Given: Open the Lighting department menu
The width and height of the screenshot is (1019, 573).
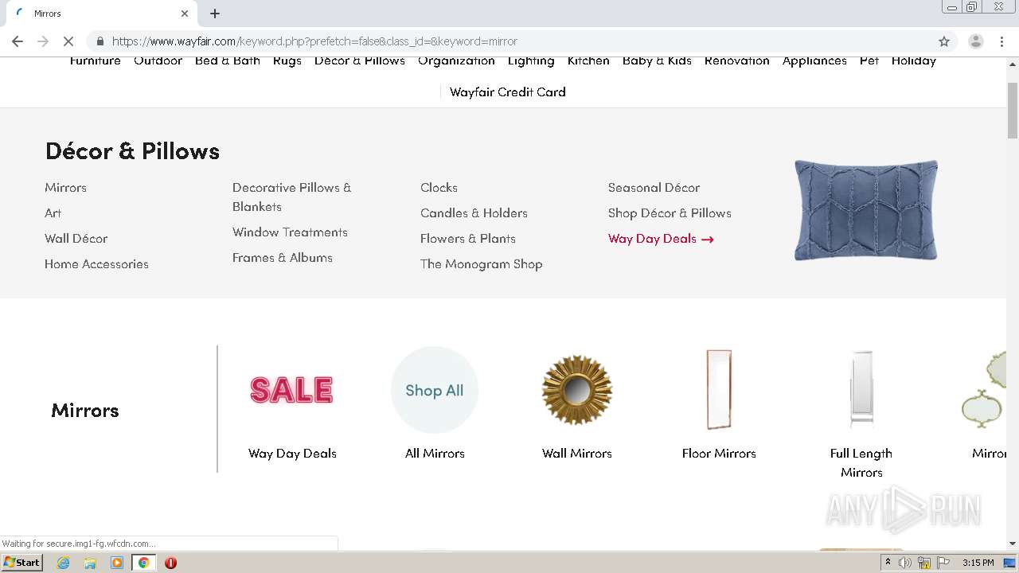Looking at the screenshot, I should tap(531, 61).
